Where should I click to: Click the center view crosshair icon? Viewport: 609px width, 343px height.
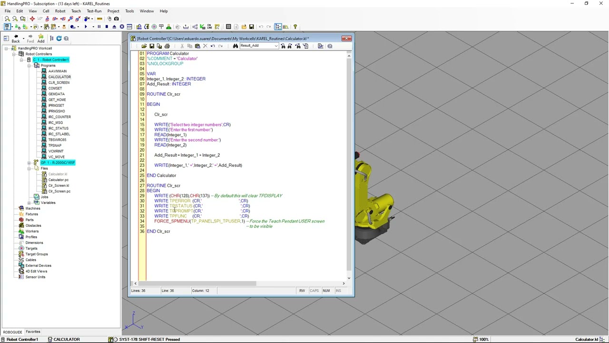point(32,19)
